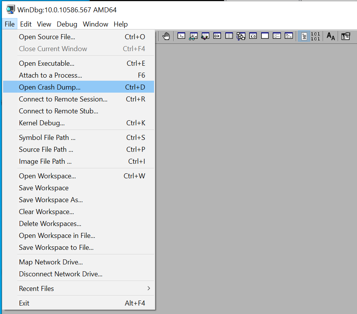Expand the Recent Files submenu

click(x=79, y=288)
